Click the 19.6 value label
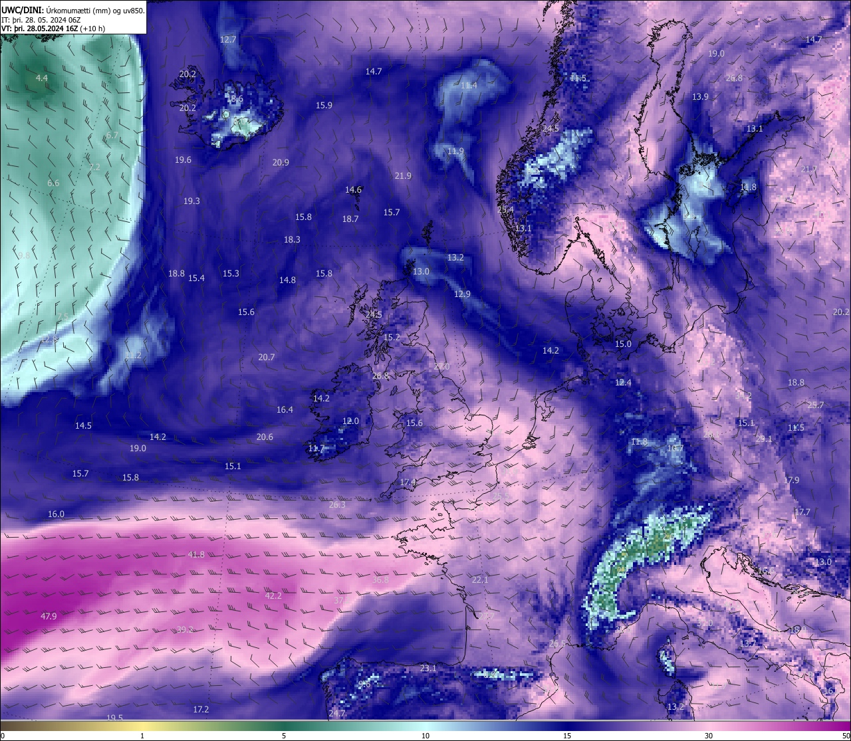The height and width of the screenshot is (741, 851). [x=183, y=159]
